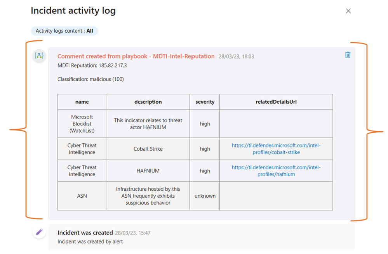Click the playbook icon beside the comment

point(39,56)
